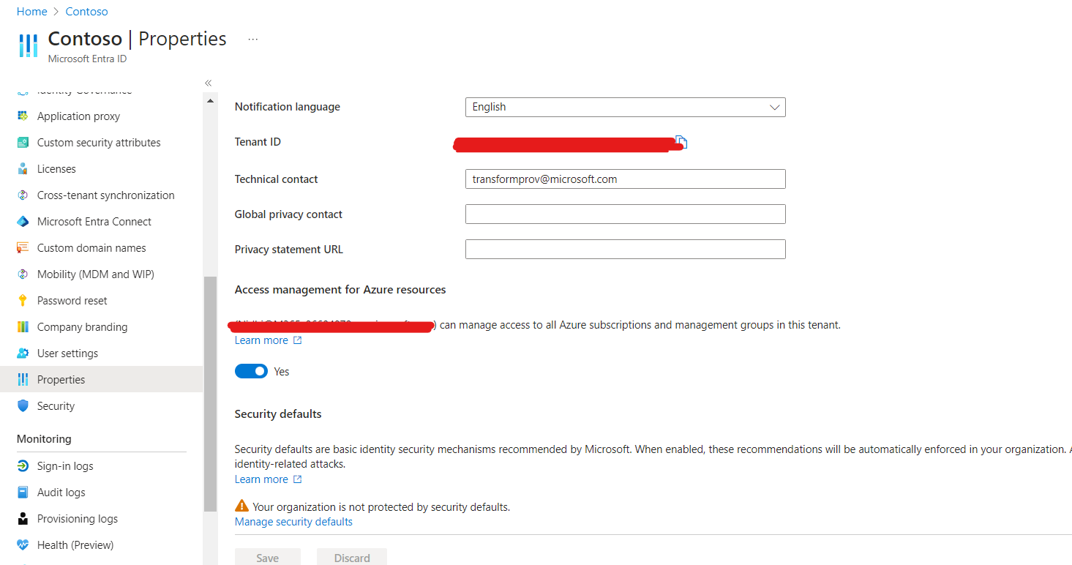Open the ellipsis menu next to Properties title
The width and height of the screenshot is (1072, 565).
(252, 39)
